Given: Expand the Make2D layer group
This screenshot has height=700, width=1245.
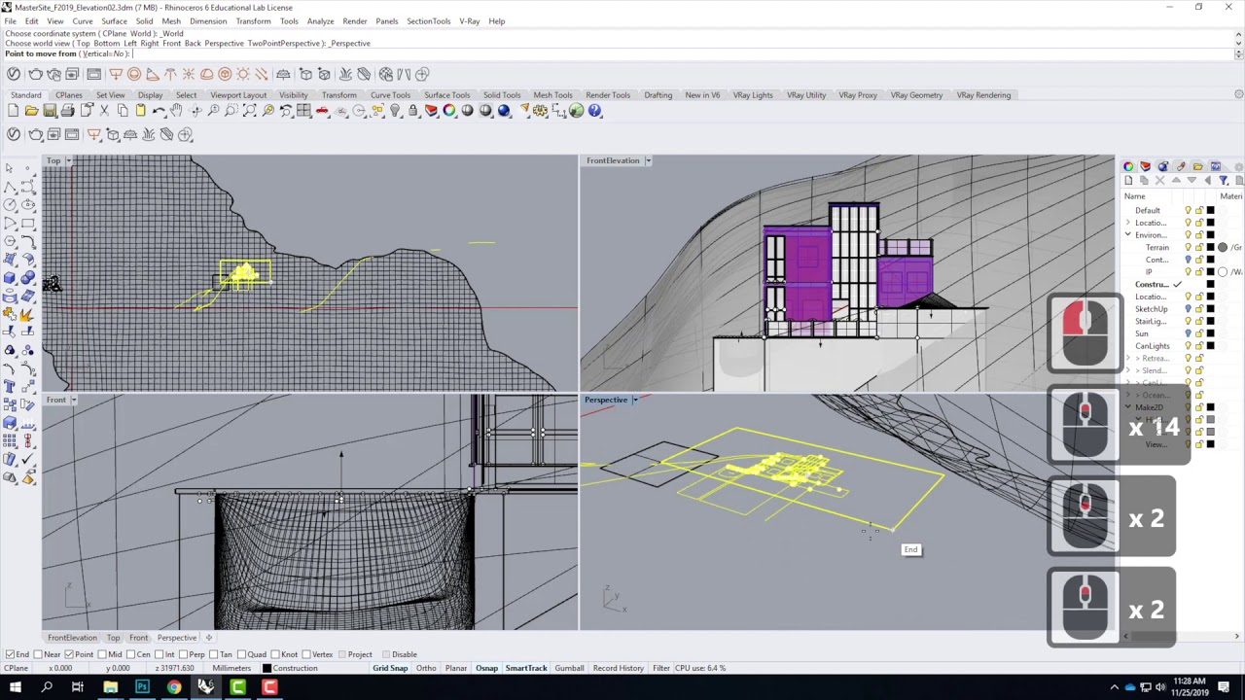Looking at the screenshot, I should click(x=1126, y=406).
